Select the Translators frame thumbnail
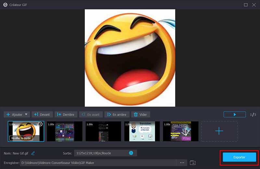The height and width of the screenshot is (169, 260). point(142,131)
